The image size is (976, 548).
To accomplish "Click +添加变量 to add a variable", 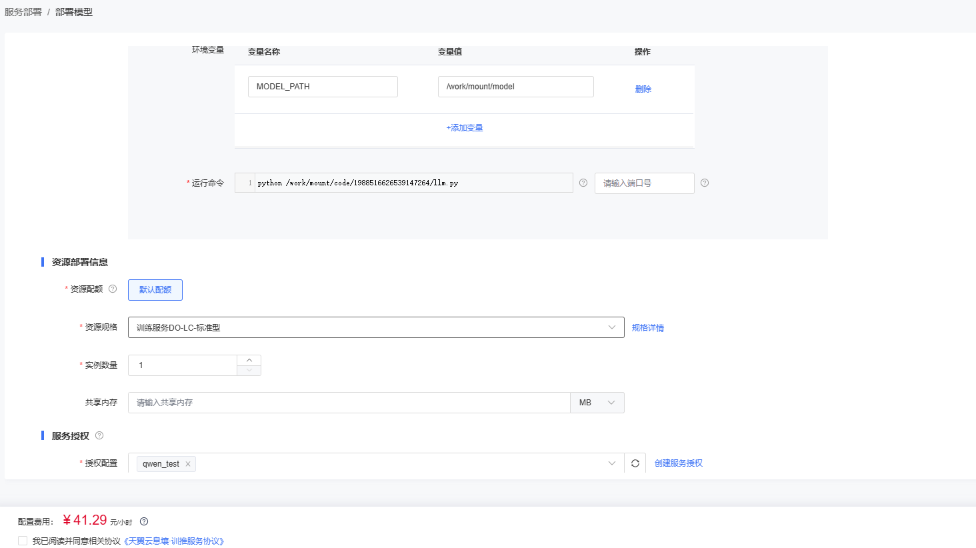I will tap(465, 128).
